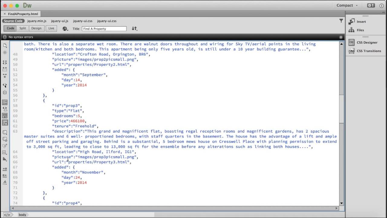387x218 pixels.
Task: Click the Wrap Tag icon
Action: (5, 146)
